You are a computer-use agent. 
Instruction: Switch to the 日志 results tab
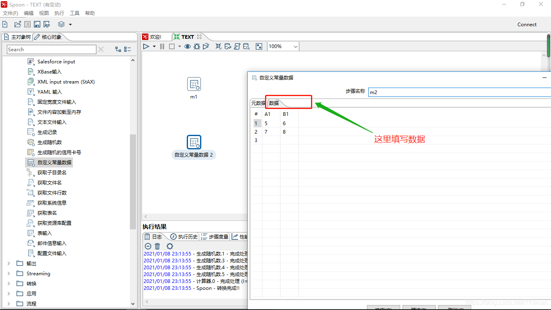tap(153, 237)
